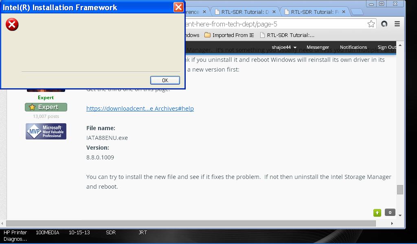This screenshot has width=417, height=244.
Task: Click the page scroll down arrow
Action: 400,216
